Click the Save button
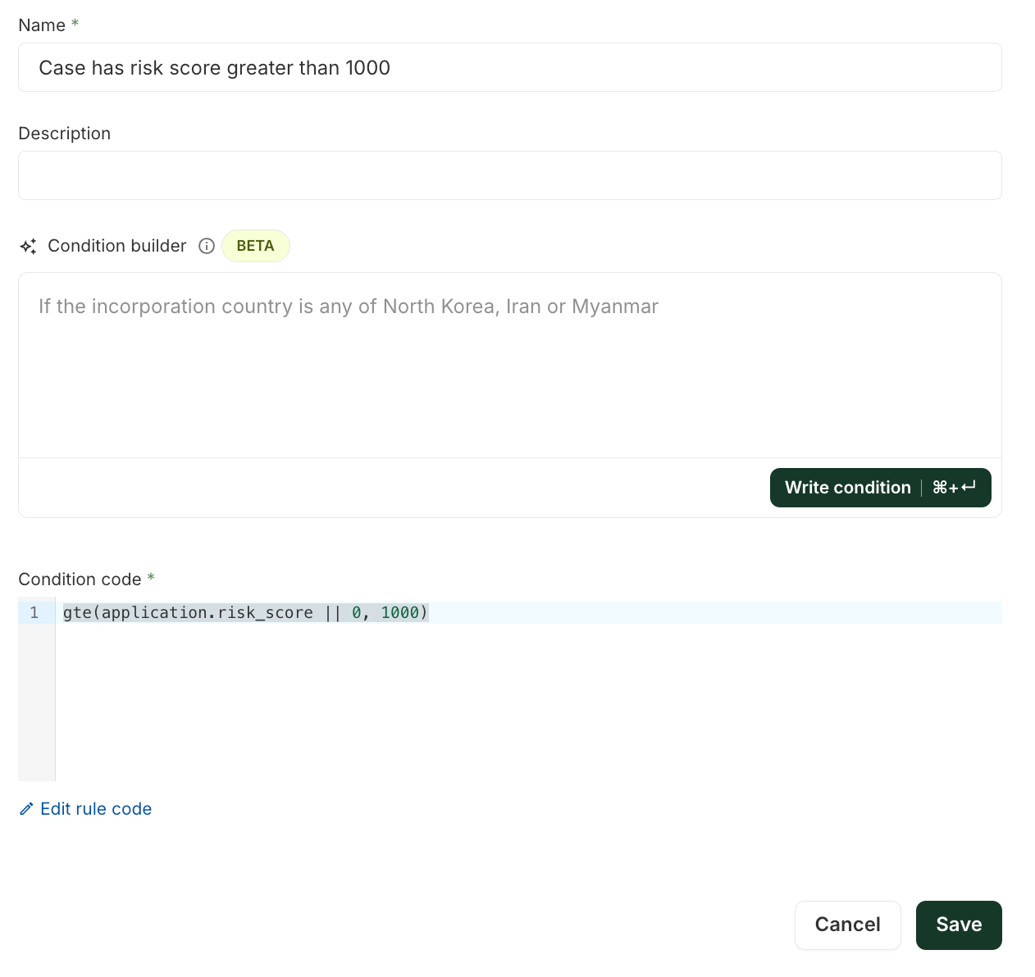1035x977 pixels. [x=959, y=925]
